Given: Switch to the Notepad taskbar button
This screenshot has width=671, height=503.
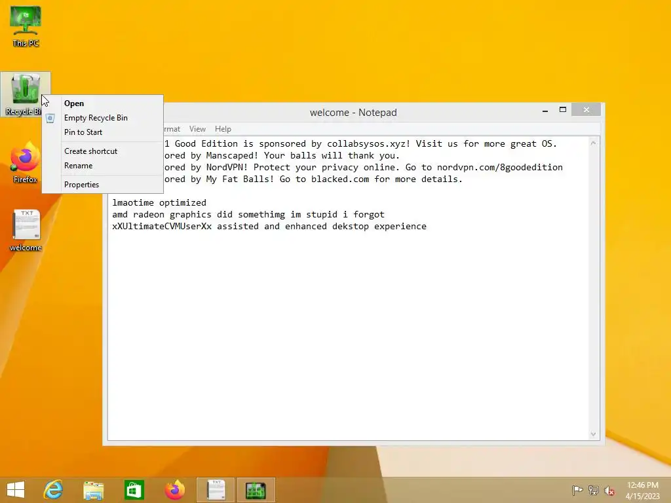Looking at the screenshot, I should (216, 490).
